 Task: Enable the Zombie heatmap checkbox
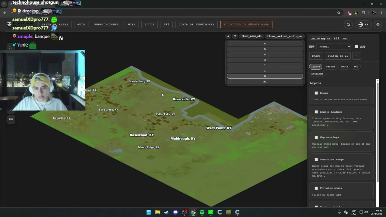tap(316, 112)
